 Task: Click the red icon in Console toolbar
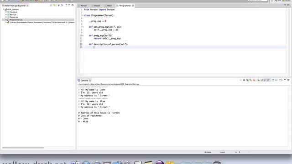point(254,80)
